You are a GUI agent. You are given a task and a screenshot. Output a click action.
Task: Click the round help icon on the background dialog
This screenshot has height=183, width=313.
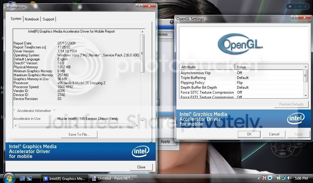coord(171,22)
